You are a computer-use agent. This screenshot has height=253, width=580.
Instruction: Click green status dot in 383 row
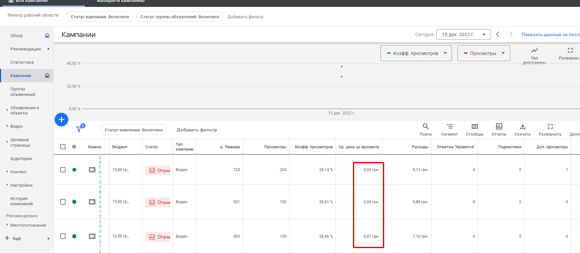click(x=74, y=236)
